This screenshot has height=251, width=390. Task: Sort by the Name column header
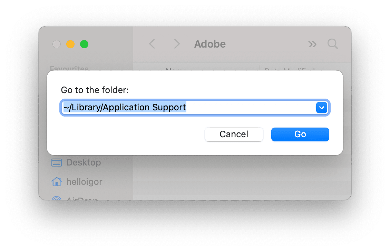[x=176, y=70]
